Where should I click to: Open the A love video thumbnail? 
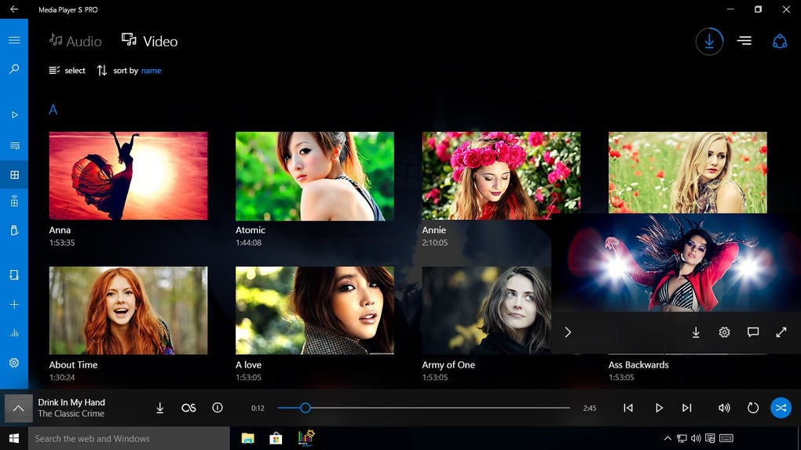315,310
